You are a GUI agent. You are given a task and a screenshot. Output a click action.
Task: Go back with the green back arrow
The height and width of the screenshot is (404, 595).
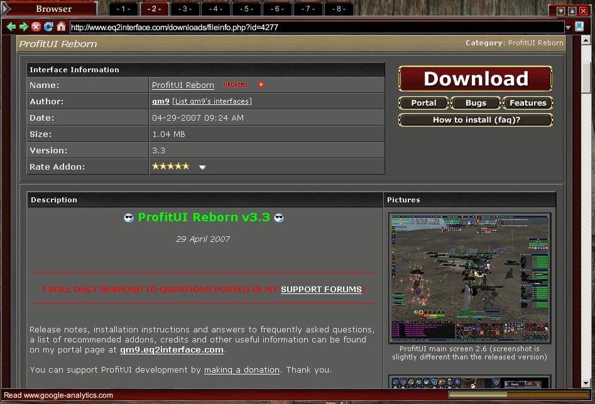point(11,26)
